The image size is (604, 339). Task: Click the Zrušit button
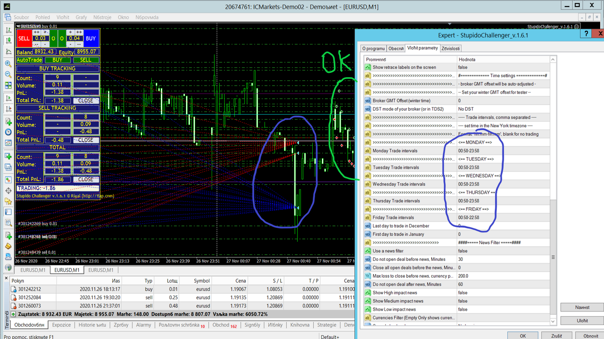pos(557,335)
